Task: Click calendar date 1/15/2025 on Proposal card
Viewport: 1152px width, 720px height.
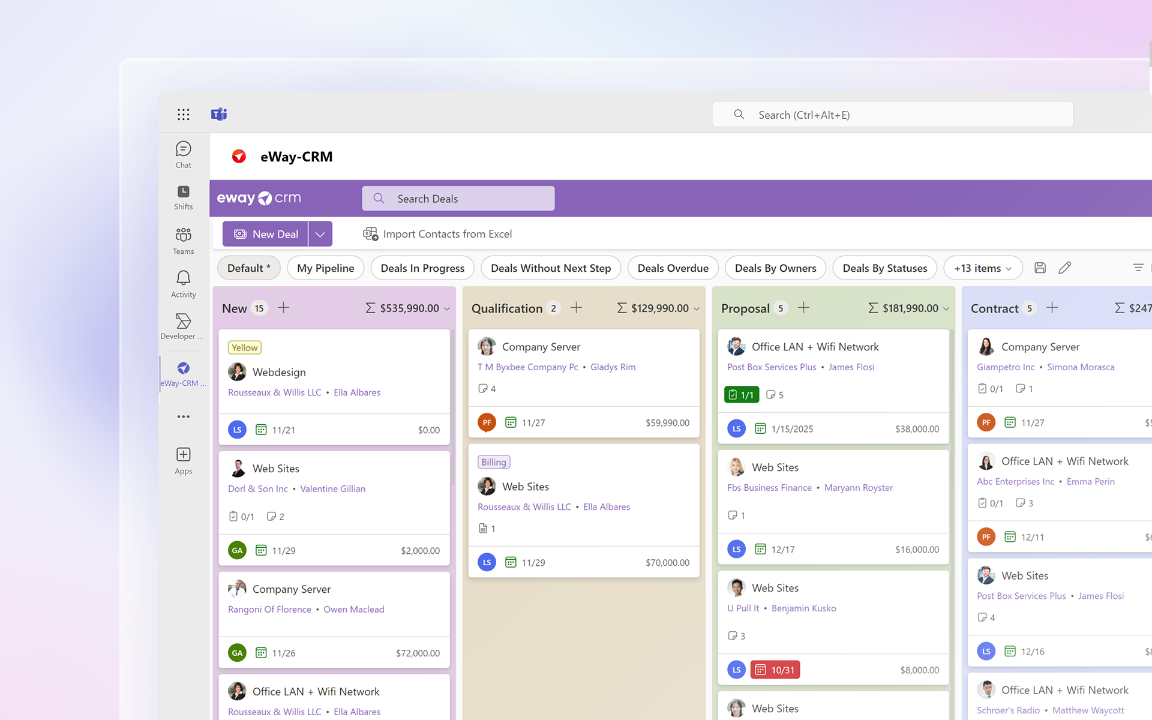Action: 784,429
